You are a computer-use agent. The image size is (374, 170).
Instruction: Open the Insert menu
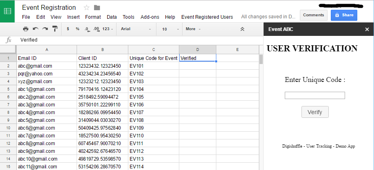(73, 17)
